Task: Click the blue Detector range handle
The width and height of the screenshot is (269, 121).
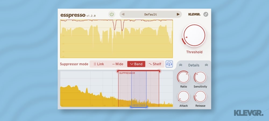Action: 139,107
